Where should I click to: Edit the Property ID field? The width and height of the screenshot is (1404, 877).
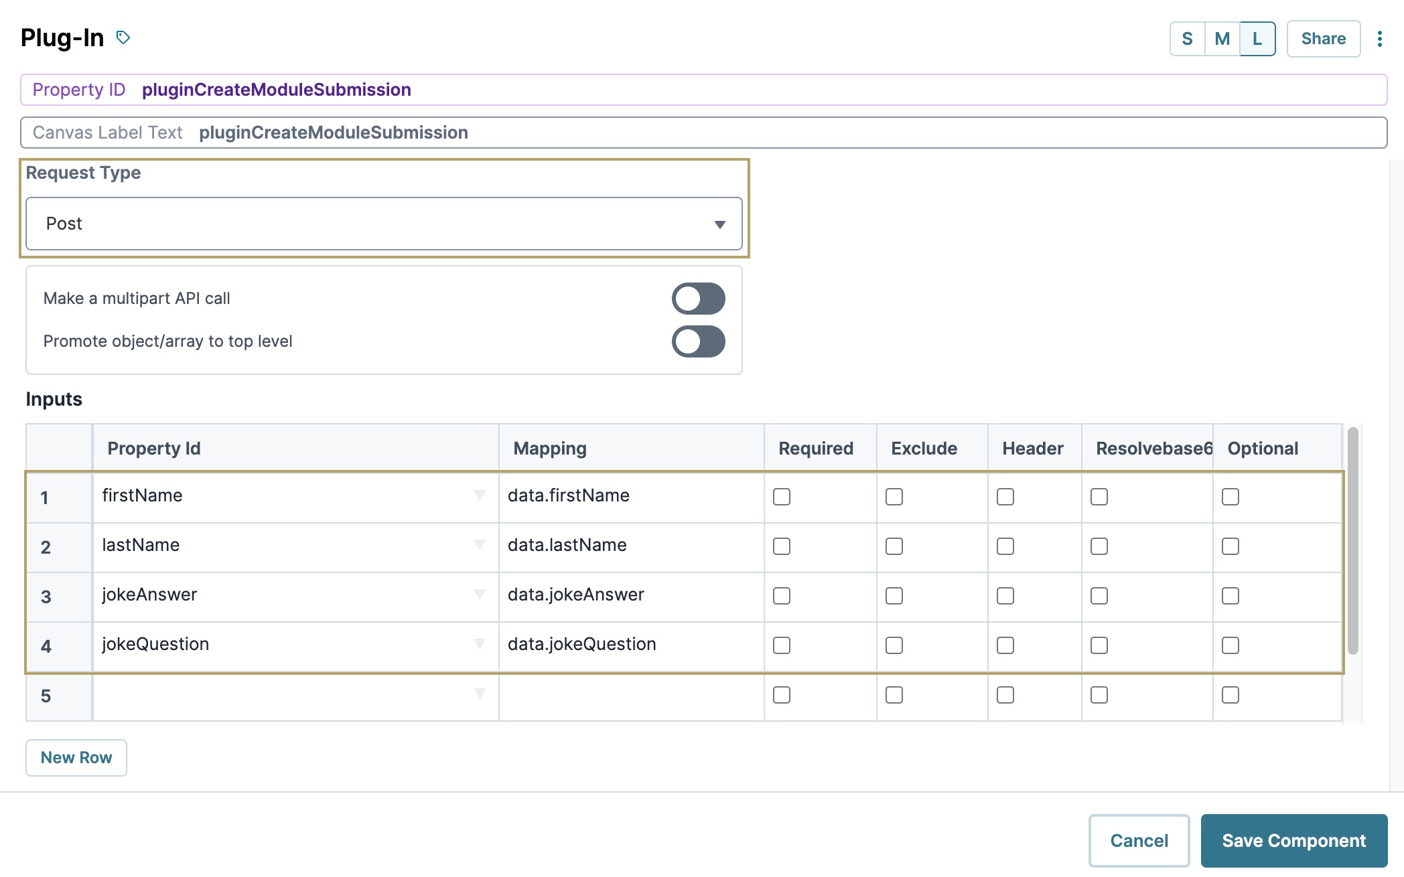click(703, 90)
